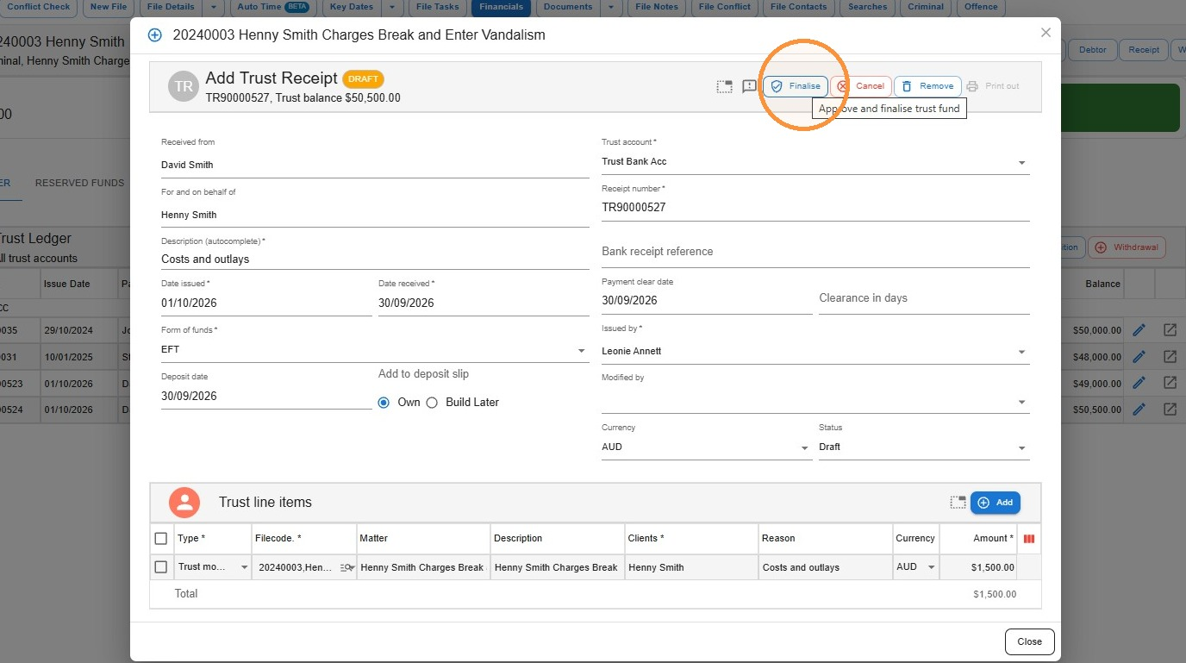1186x663 pixels.
Task: Tick the Trust money line item checkbox
Action: coord(161,567)
